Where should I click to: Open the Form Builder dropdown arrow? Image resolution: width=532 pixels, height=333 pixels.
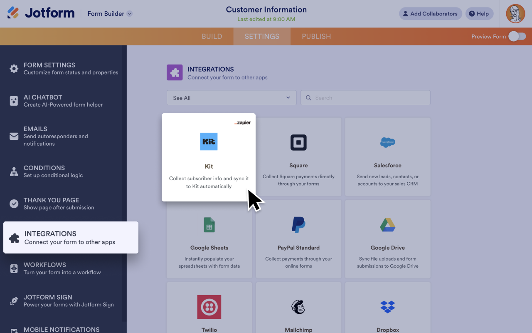(x=130, y=14)
